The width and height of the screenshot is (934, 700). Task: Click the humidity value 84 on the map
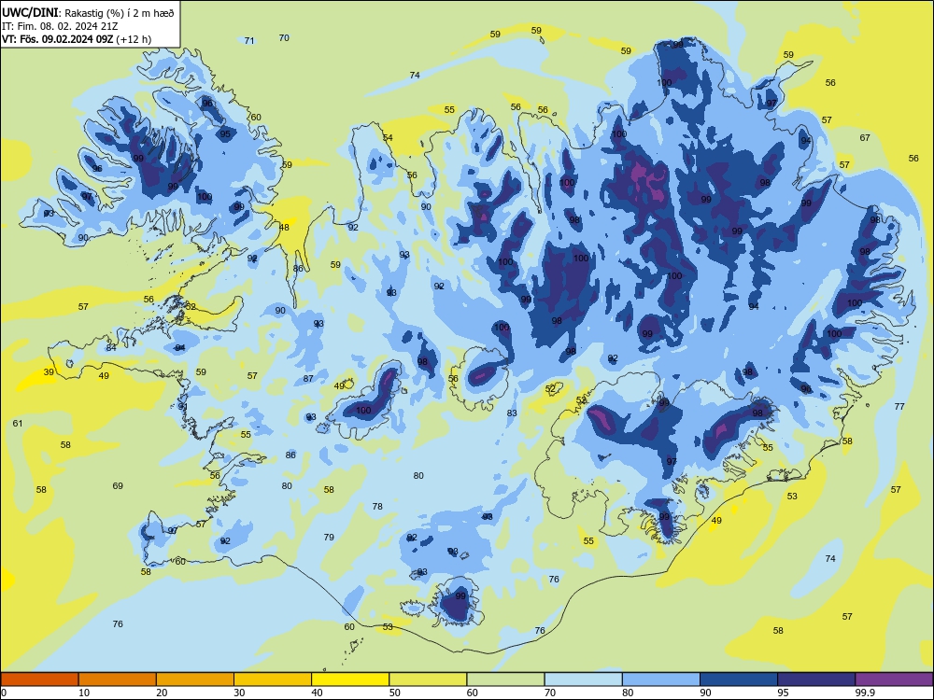pyautogui.click(x=111, y=347)
